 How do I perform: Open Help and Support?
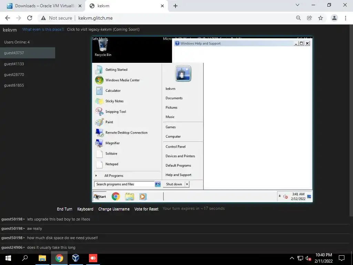(179, 175)
